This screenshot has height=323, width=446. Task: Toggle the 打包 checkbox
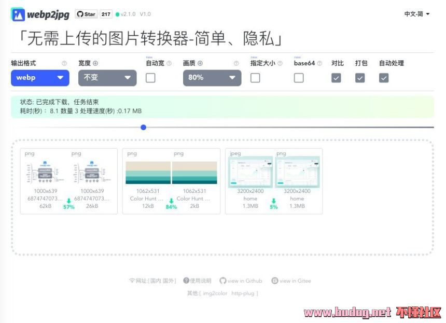360,78
